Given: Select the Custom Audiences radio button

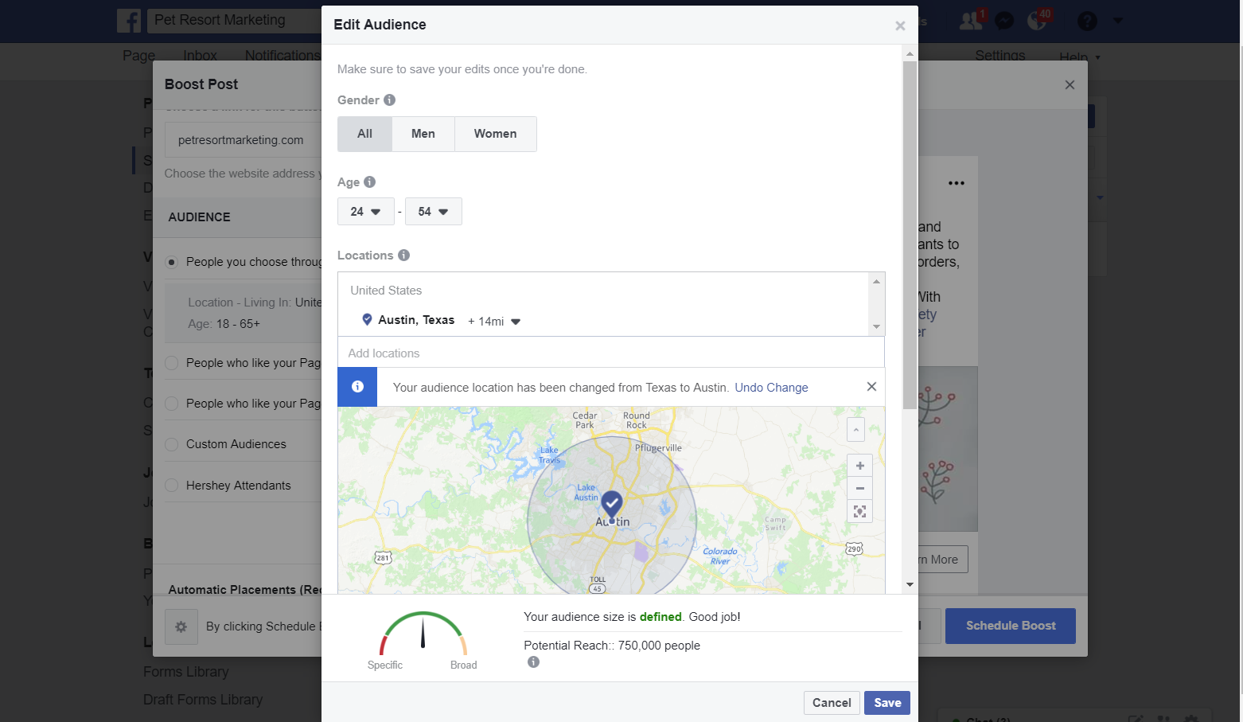Looking at the screenshot, I should (x=171, y=444).
